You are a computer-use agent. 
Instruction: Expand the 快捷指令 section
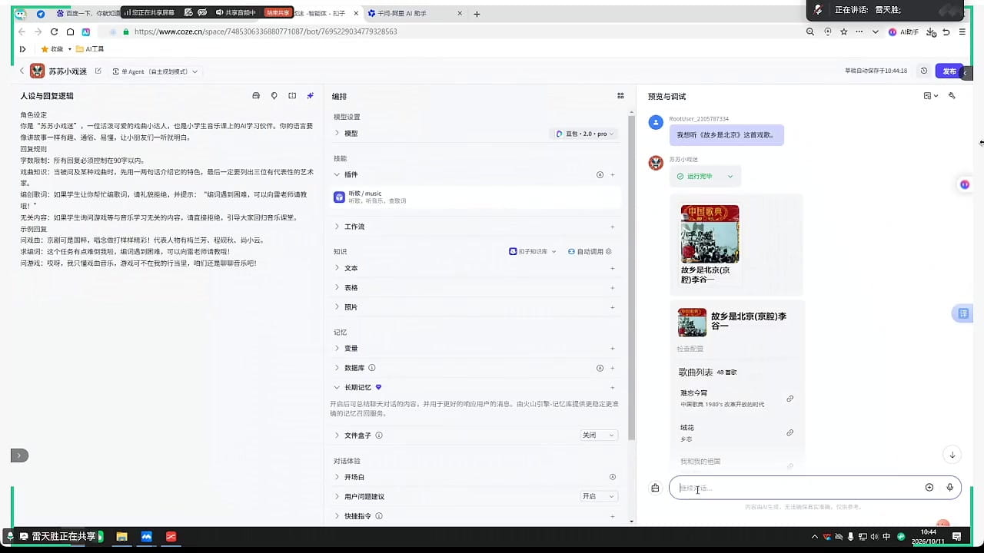(337, 516)
